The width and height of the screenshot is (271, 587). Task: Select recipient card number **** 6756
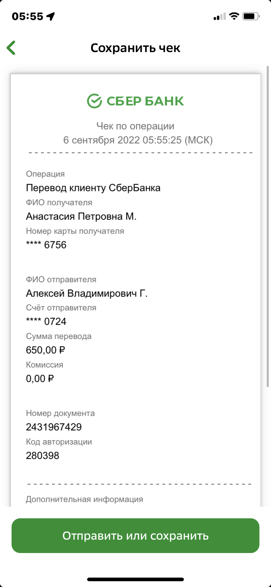pyautogui.click(x=46, y=245)
